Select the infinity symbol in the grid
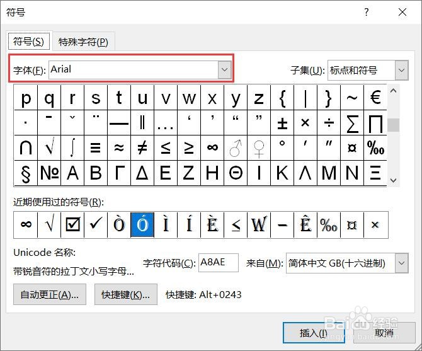The height and width of the screenshot is (351, 422). coord(212,148)
